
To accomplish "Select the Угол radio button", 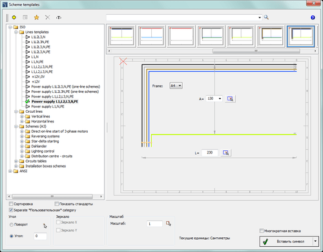I will point(12,236).
